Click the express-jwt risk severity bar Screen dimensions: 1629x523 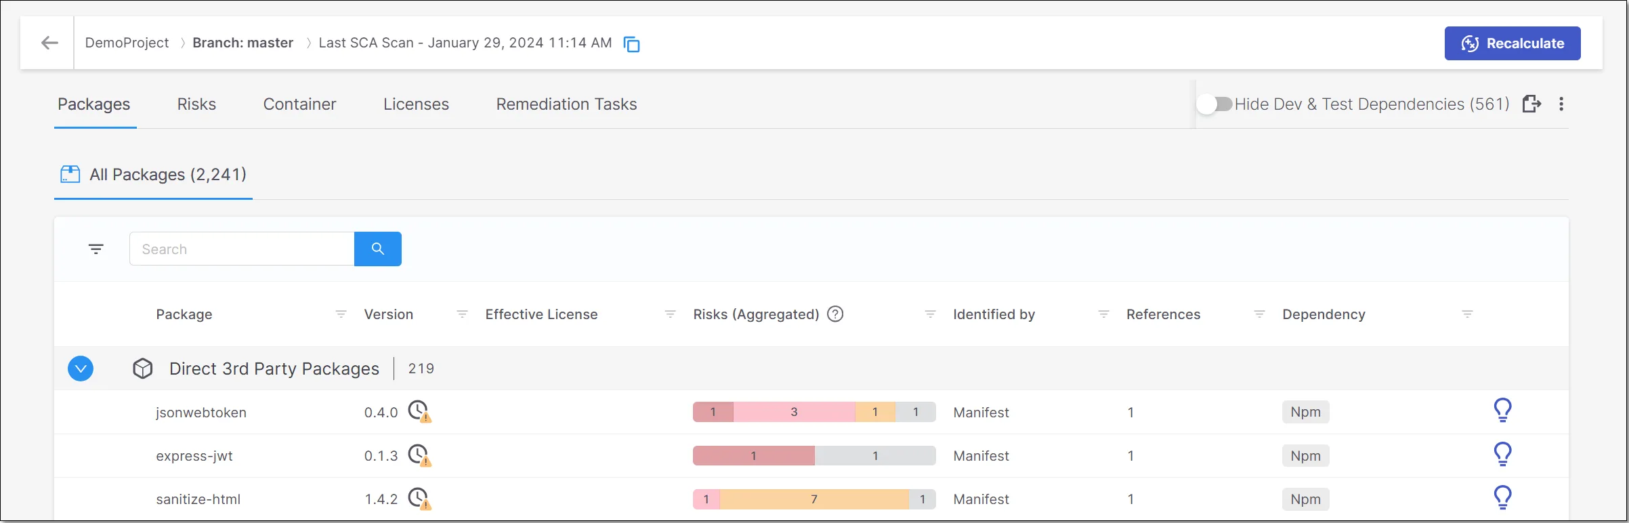coord(814,456)
